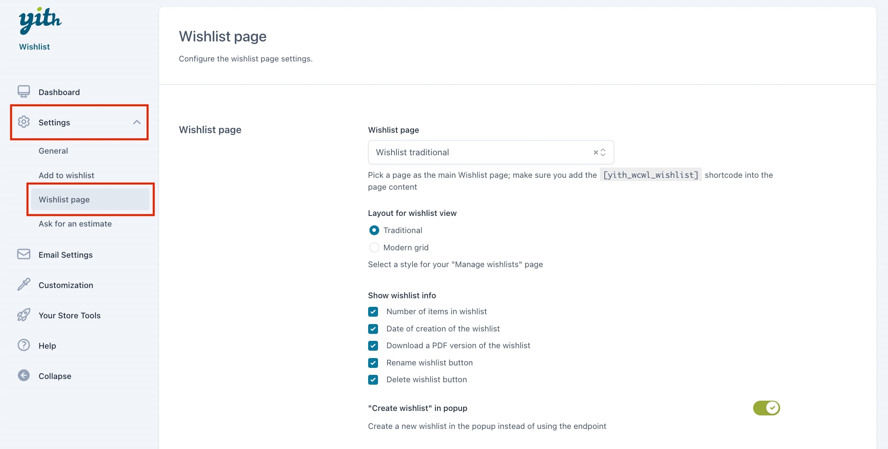Collapse the Settings menu chevron
This screenshot has width=888, height=449.
point(137,122)
